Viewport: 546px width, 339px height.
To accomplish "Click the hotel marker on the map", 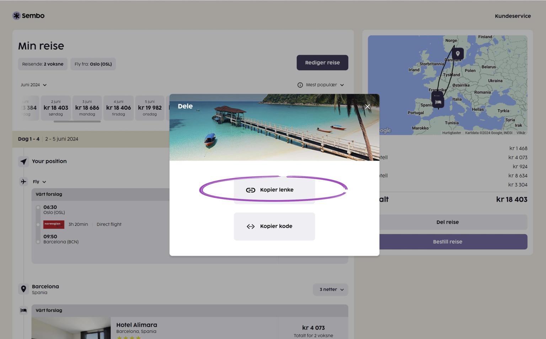I will tap(438, 102).
